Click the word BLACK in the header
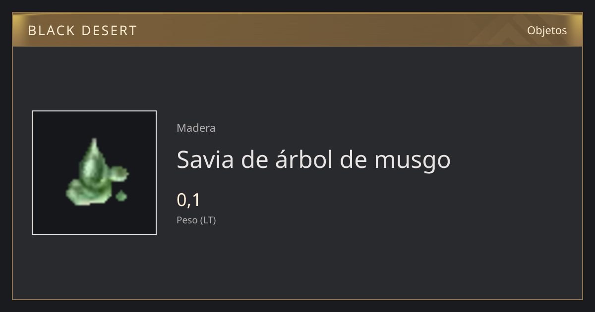The width and height of the screenshot is (595, 312). point(51,31)
